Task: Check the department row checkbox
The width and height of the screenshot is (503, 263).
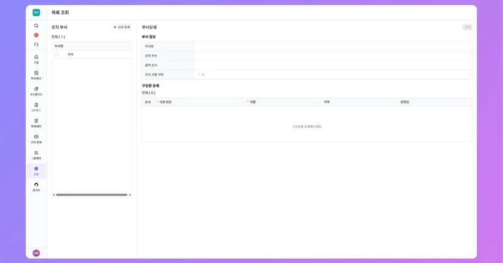Action: coord(57,55)
